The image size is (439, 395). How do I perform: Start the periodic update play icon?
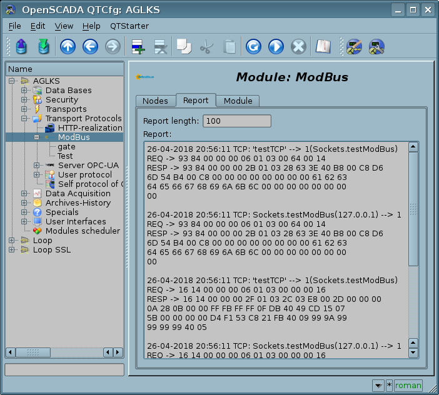pos(276,47)
